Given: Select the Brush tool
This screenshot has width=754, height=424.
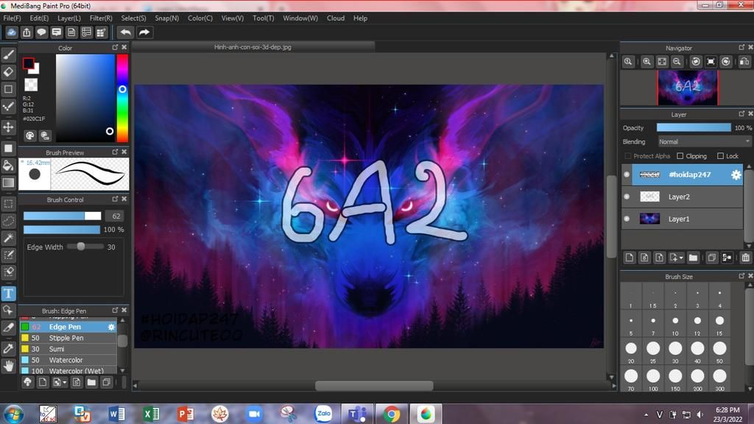Looking at the screenshot, I should click(x=9, y=54).
